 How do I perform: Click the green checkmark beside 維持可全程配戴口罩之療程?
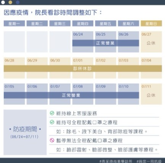tap(52, 122)
